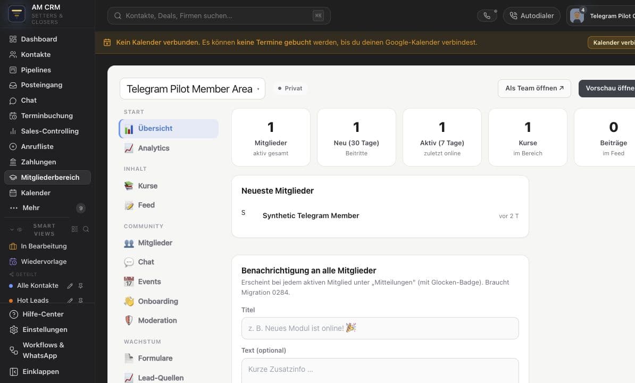
Task: Click the Aktiv (7 Tage) stat card
Action: (x=442, y=137)
